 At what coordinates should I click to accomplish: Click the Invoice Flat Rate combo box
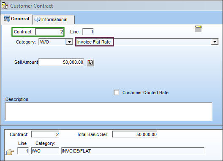[147, 42]
